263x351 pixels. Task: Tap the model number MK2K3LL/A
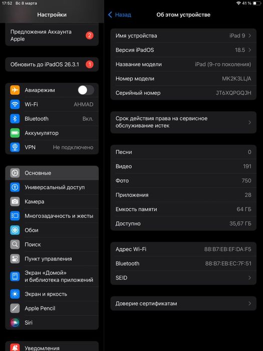tap(236, 79)
